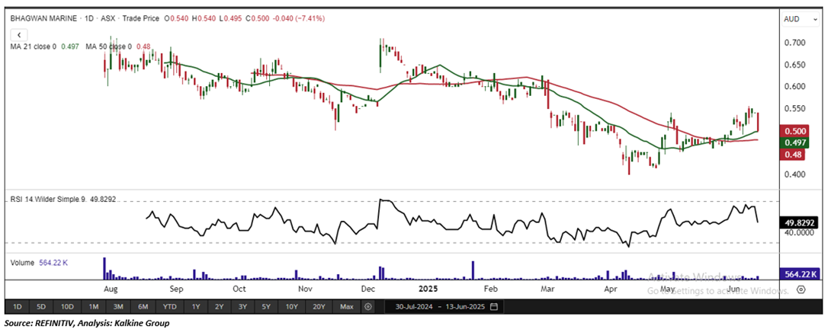The width and height of the screenshot is (831, 329).
Task: Edit the end date 13-Jun-2025
Action: tap(467, 307)
